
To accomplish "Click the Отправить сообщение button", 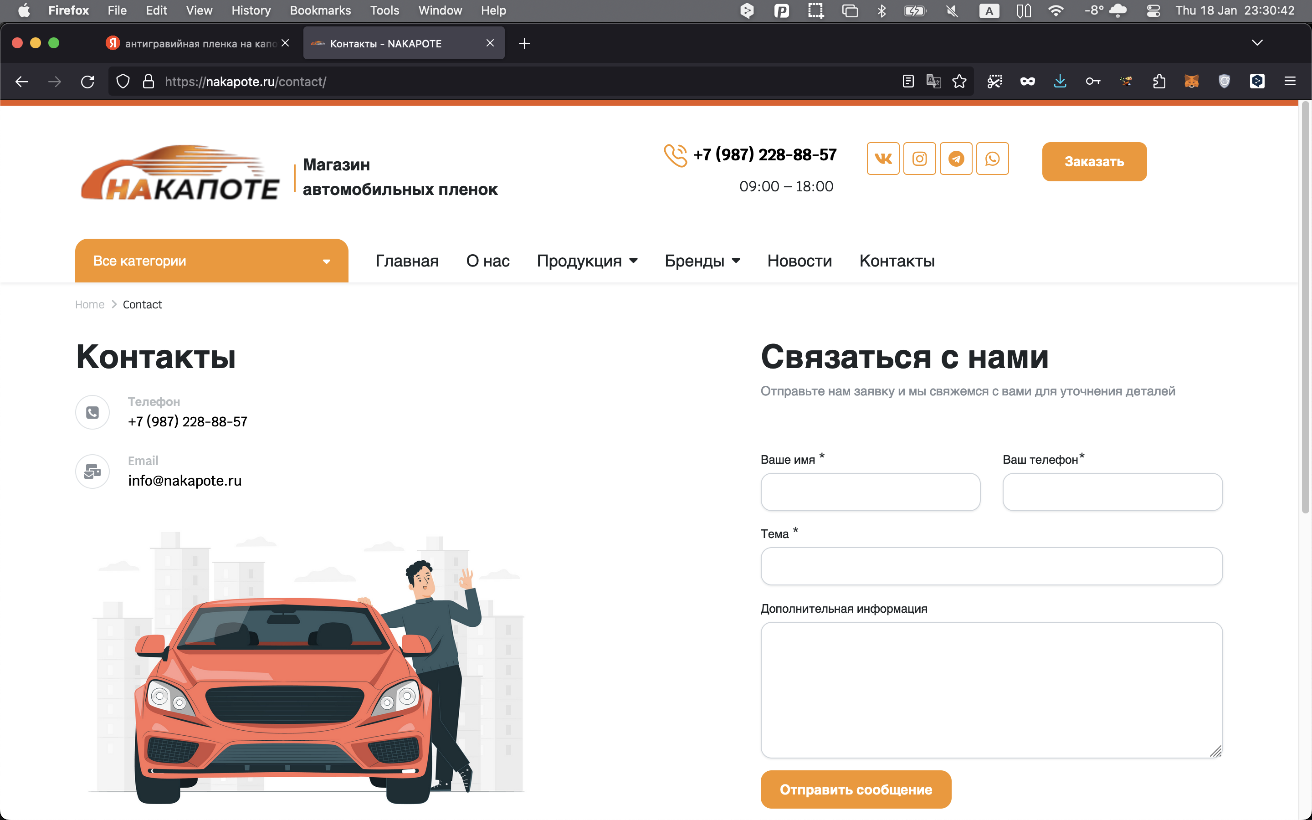I will point(856,789).
